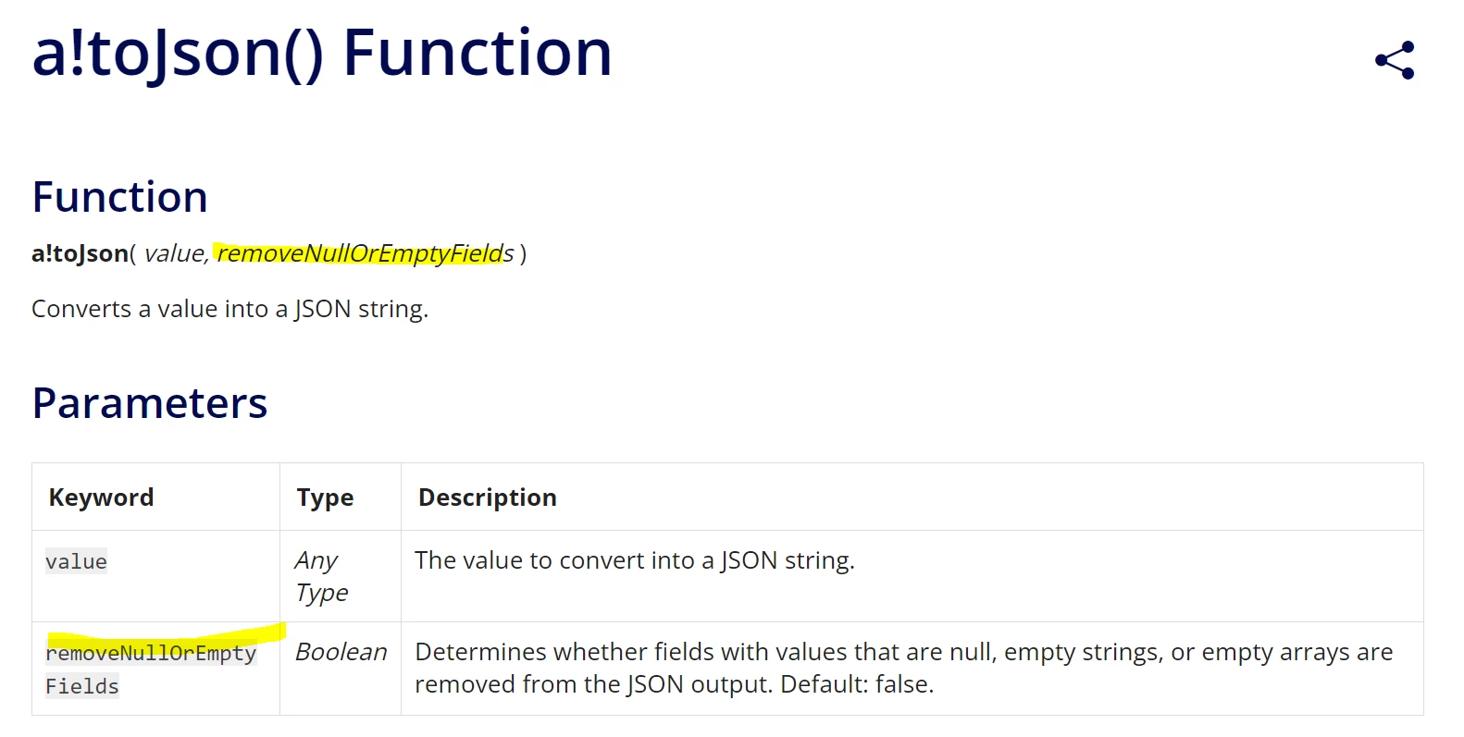Click the sentence Converts a value into a JSON string
Screen dimensions: 1464x737
[230, 309]
